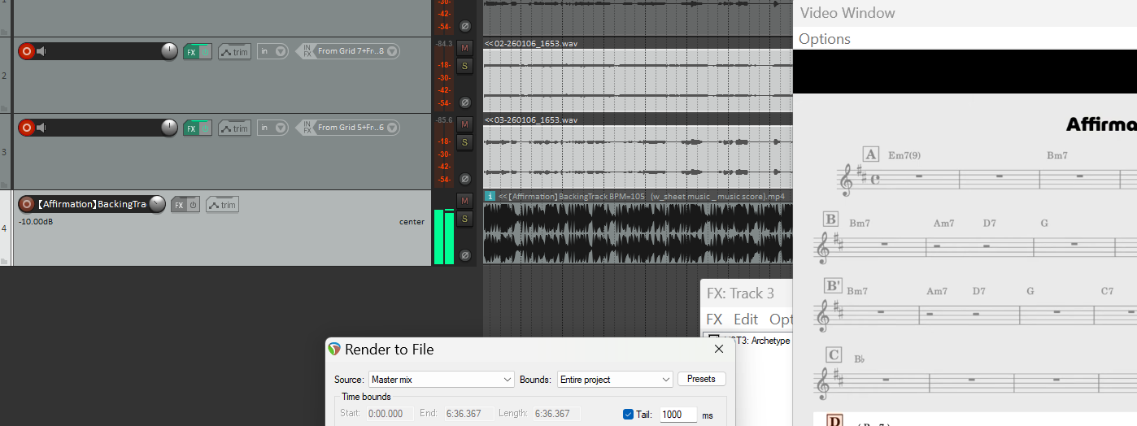Open the FX menu in FX: Track 3 window

(714, 319)
